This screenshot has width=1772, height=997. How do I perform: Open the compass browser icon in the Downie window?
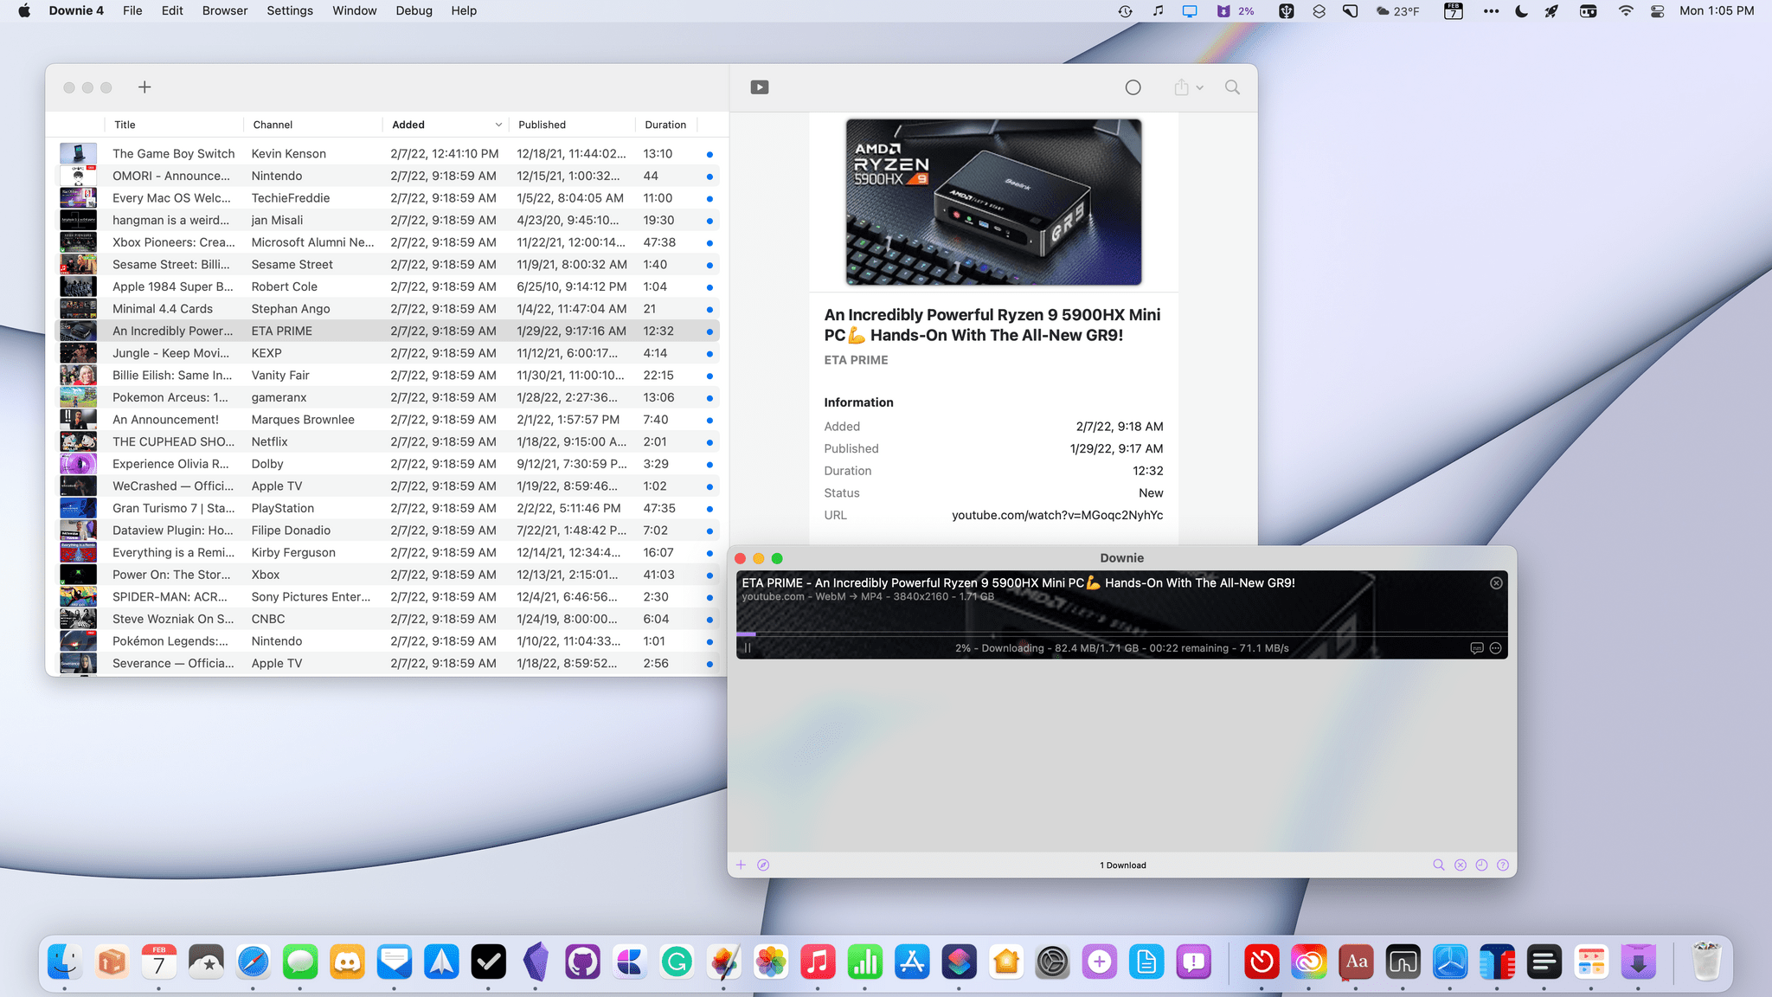point(763,865)
